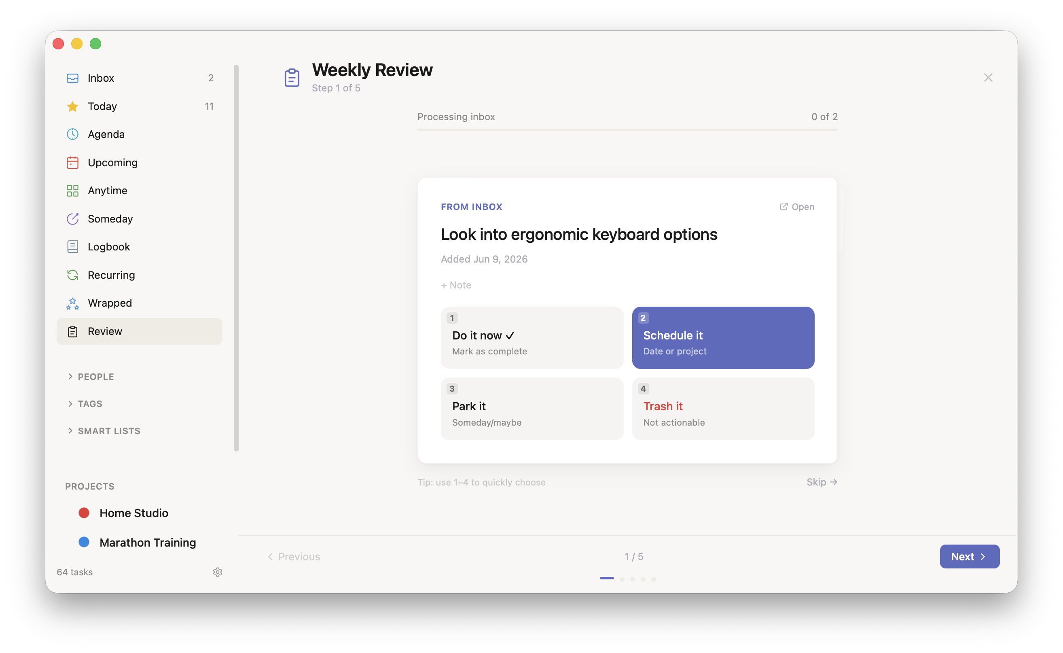This screenshot has height=653, width=1063.
Task: Select the Someday list
Action: pos(140,218)
